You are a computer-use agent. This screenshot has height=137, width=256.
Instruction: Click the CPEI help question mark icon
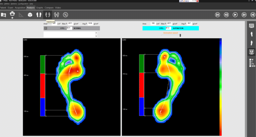click(x=45, y=28)
